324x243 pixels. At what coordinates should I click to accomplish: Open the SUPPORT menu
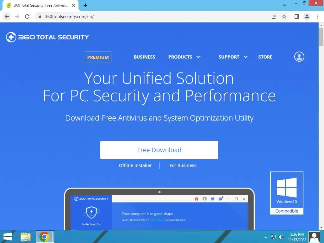(229, 57)
